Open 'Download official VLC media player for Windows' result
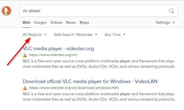The height and width of the screenshot is (110, 184). 90,81
